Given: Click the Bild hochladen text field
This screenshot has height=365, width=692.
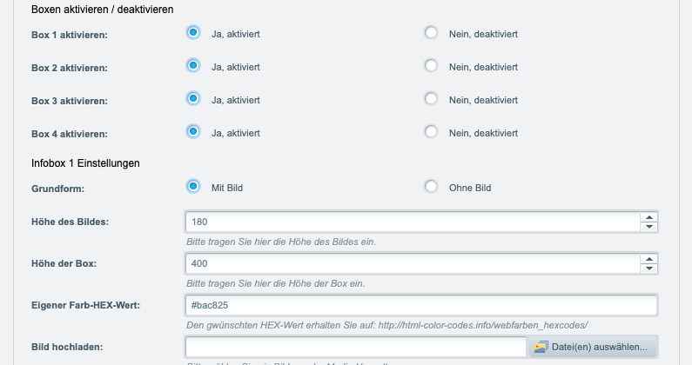Looking at the screenshot, I should [x=356, y=347].
